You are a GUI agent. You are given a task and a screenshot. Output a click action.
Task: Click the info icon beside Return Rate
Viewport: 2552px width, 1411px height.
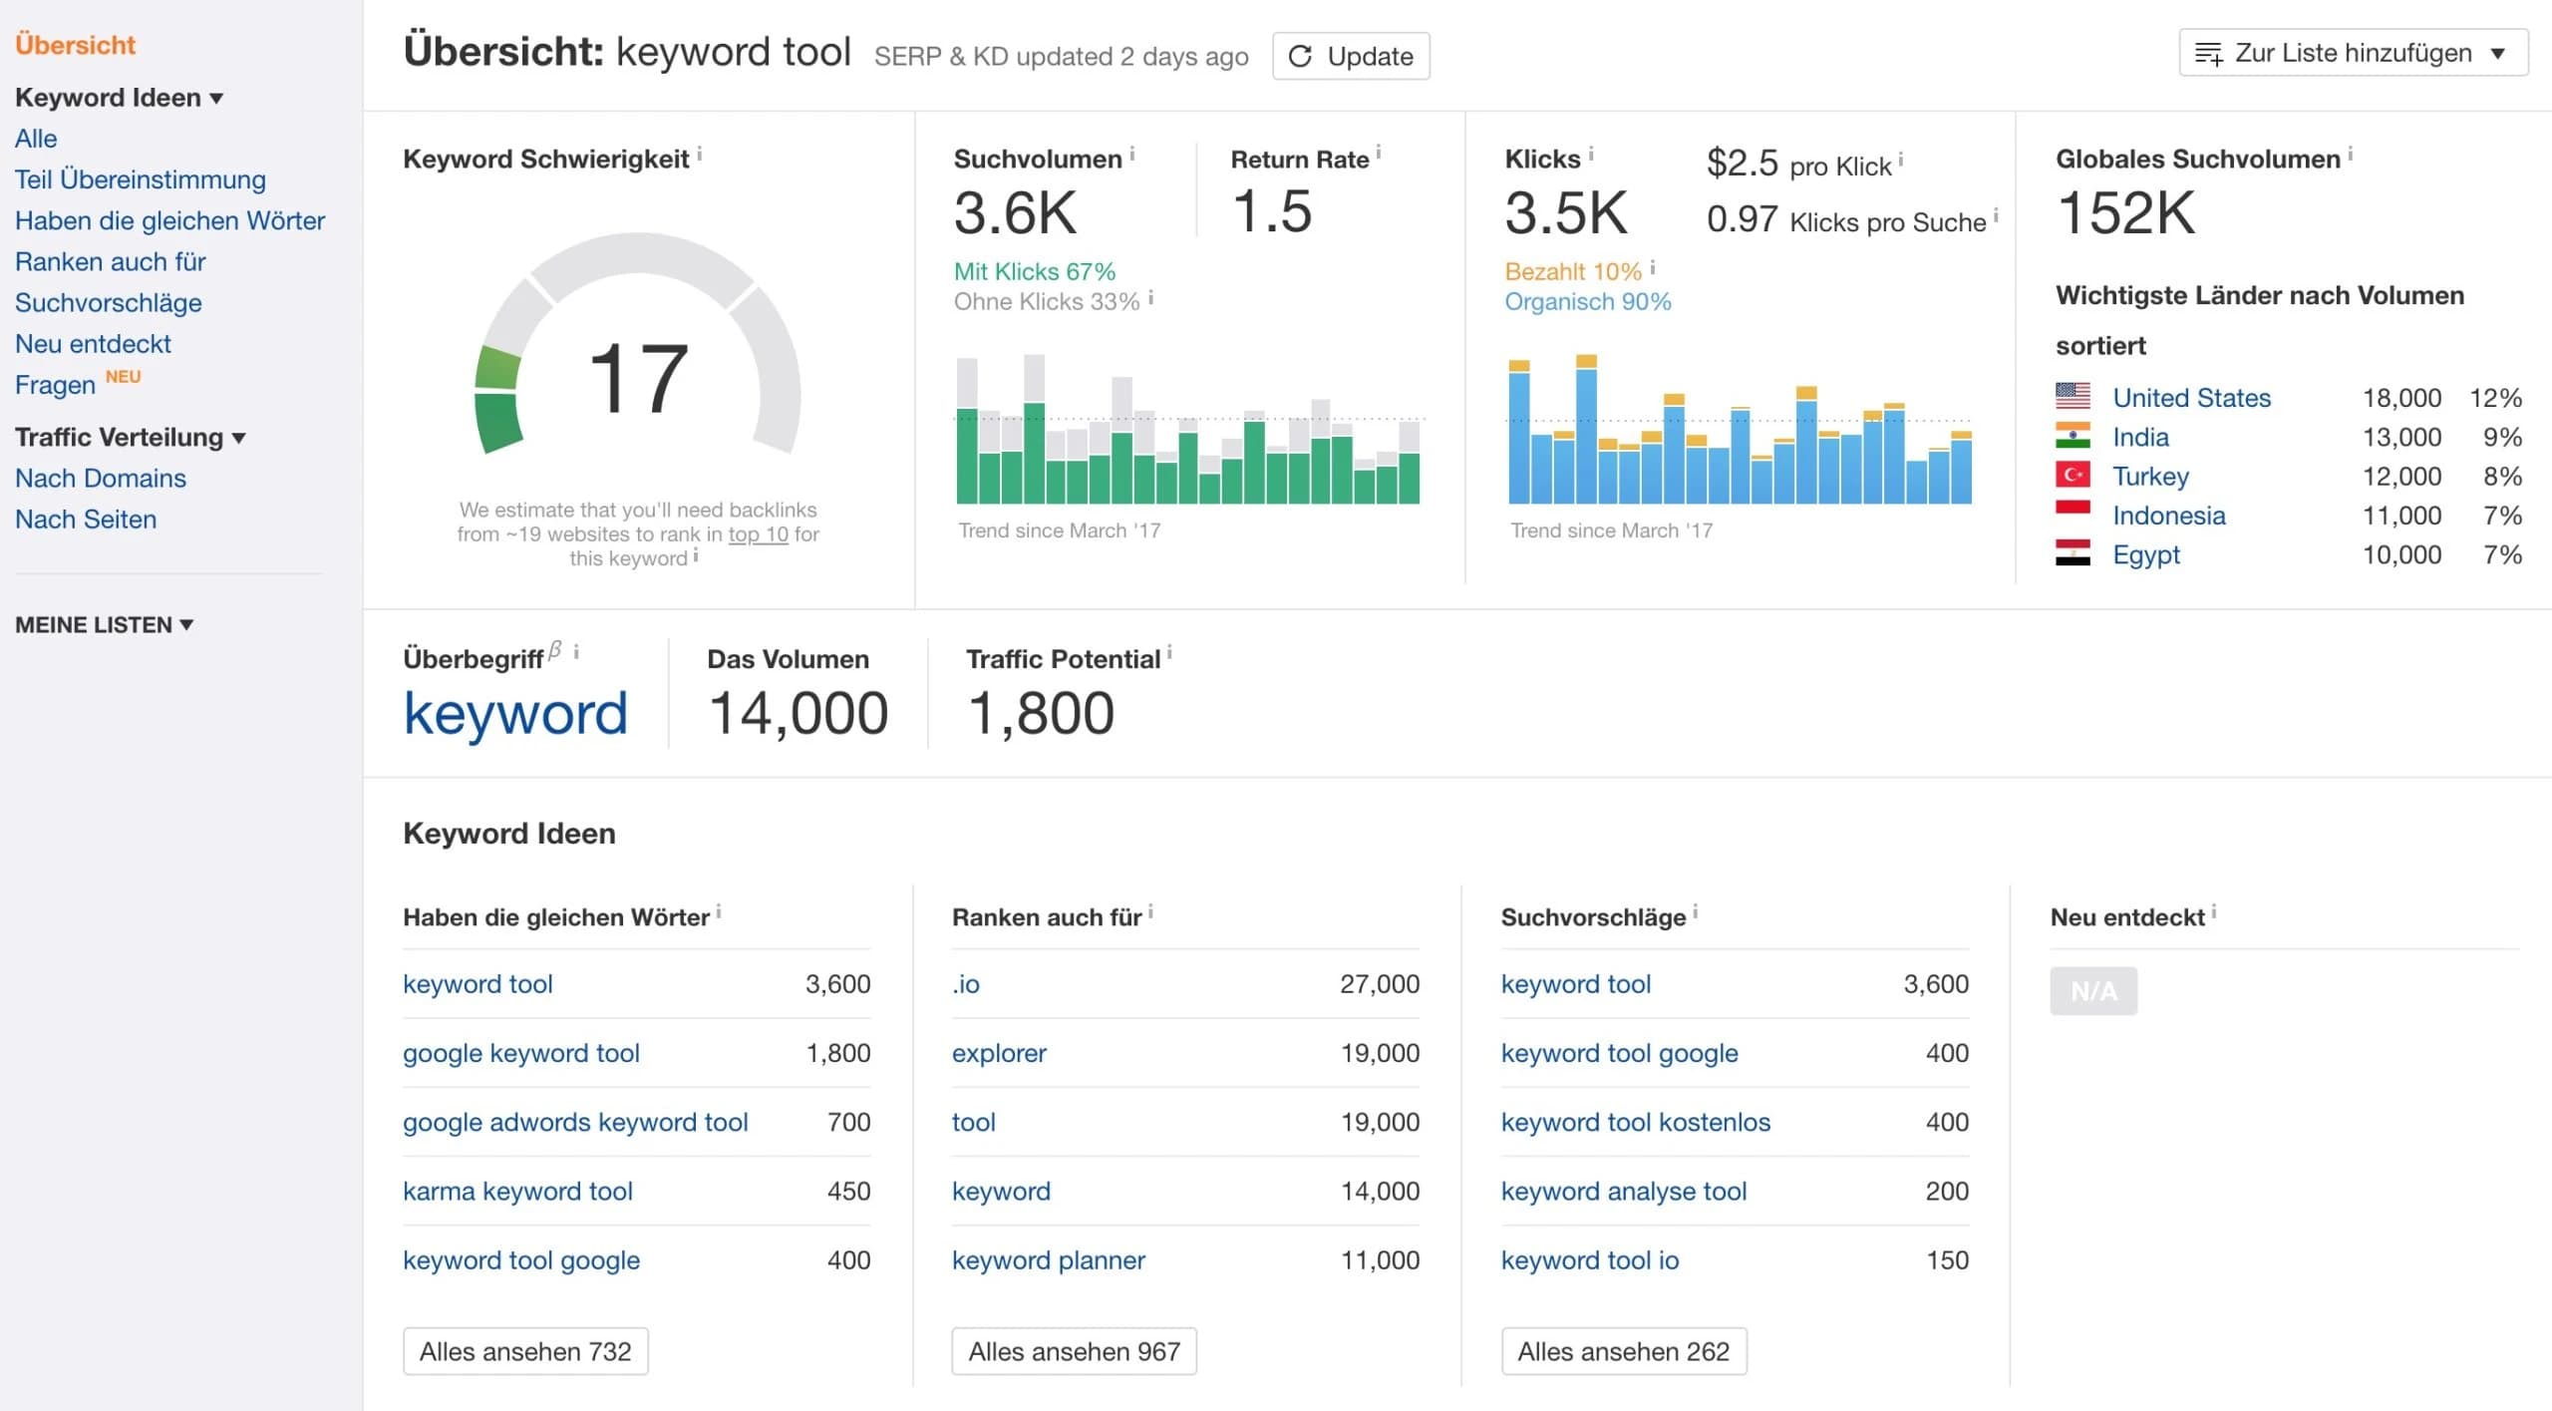[x=1380, y=152]
